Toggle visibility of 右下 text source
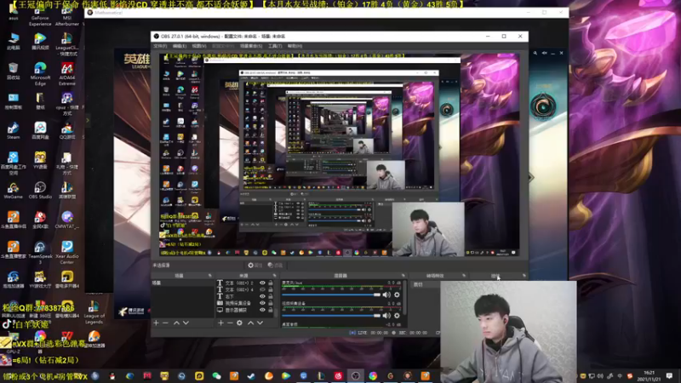The image size is (681, 383). (x=262, y=296)
